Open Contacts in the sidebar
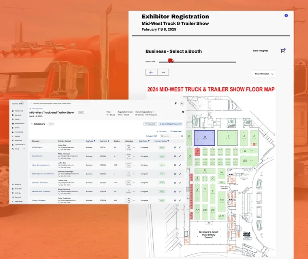 [x=17, y=115]
